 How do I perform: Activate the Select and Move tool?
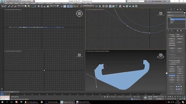point(39,6)
